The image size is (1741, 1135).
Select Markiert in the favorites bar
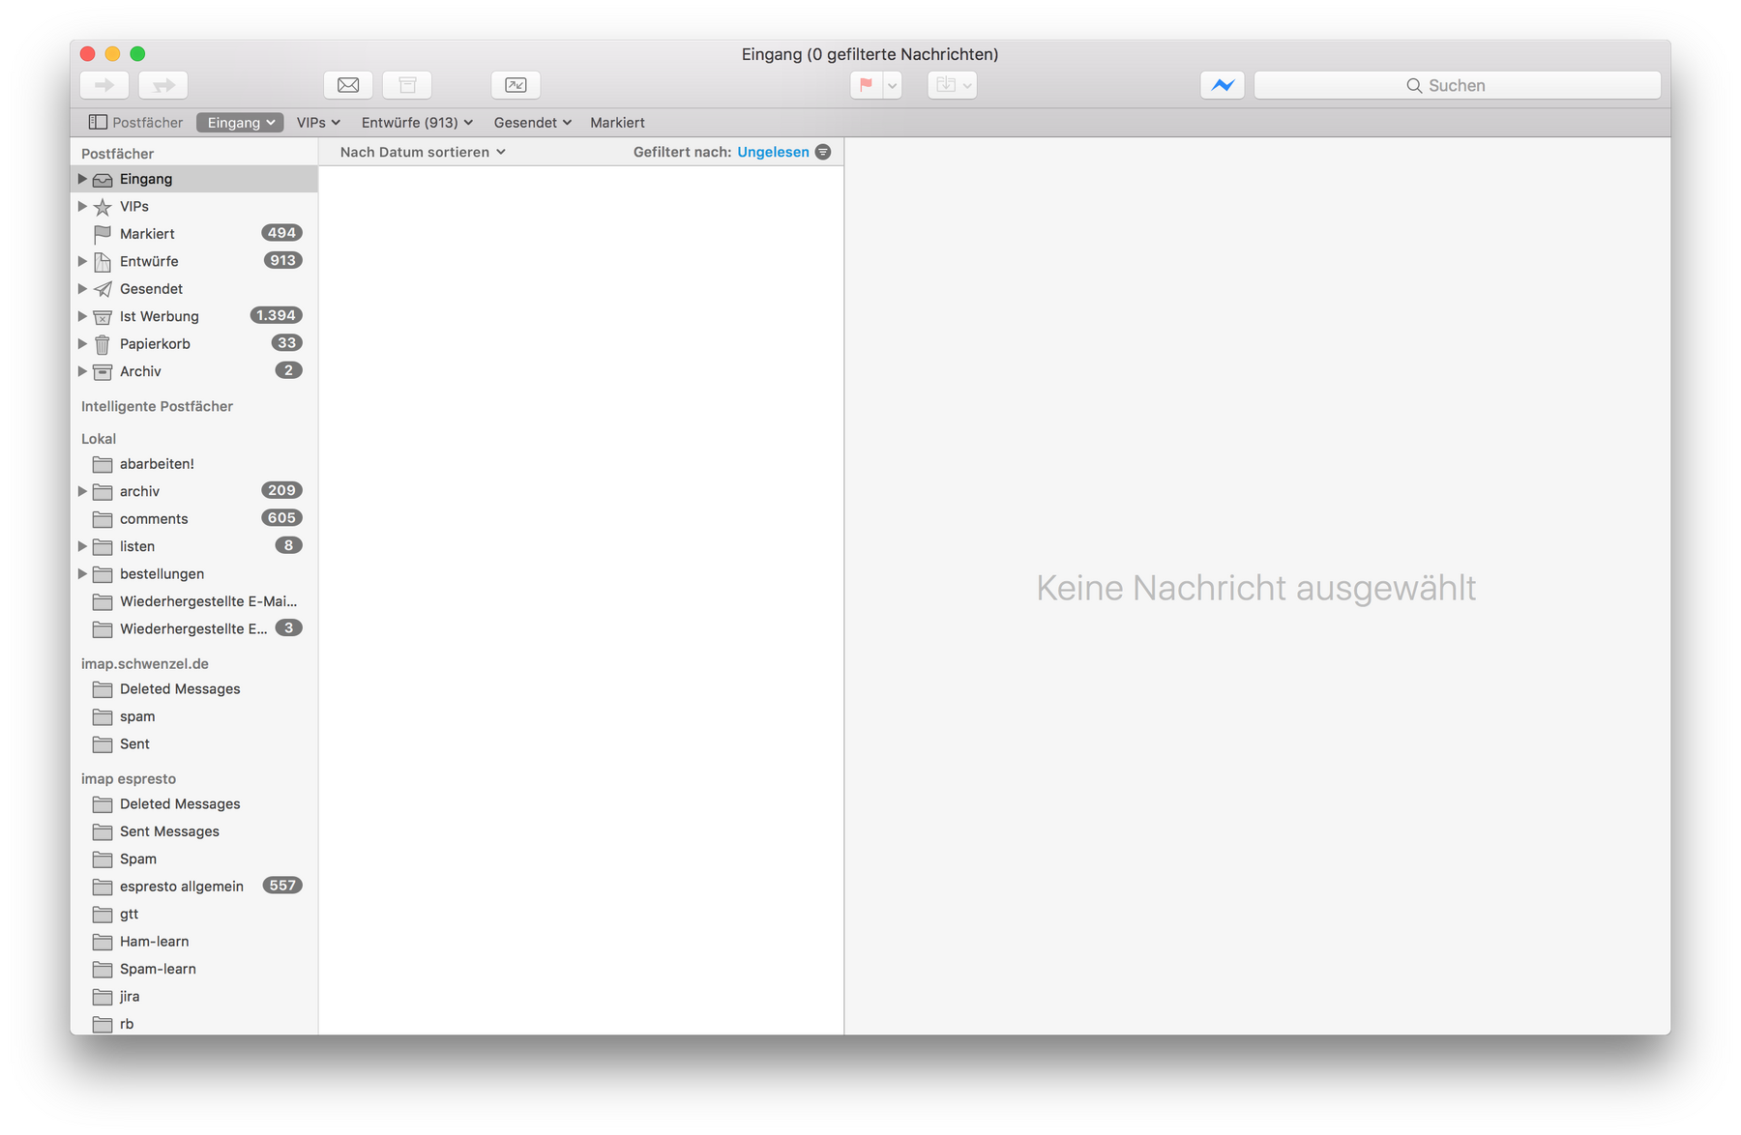(x=617, y=122)
